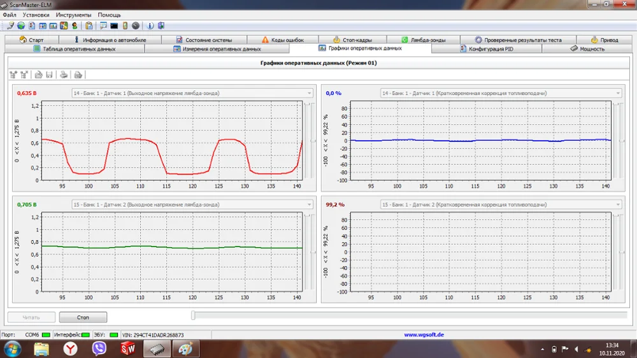The height and width of the screenshot is (358, 637).
Task: Open the black terminal window toolbar icon
Action: (x=114, y=25)
